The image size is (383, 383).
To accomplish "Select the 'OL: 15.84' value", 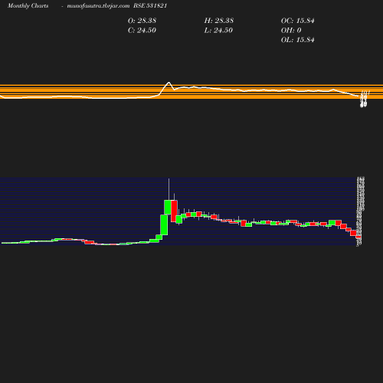I will (x=298, y=40).
